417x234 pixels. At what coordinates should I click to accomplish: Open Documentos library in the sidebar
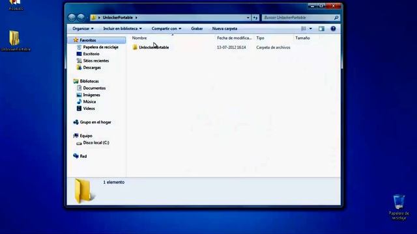click(x=94, y=88)
